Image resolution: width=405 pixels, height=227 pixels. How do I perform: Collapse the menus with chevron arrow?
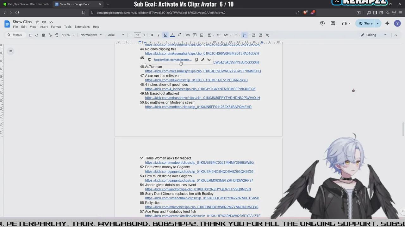click(x=396, y=35)
